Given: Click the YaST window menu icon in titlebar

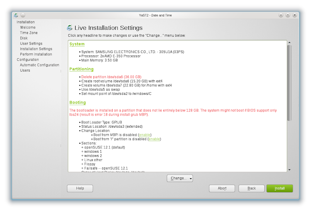Looking at the screenshot, I should (x=16, y=15).
